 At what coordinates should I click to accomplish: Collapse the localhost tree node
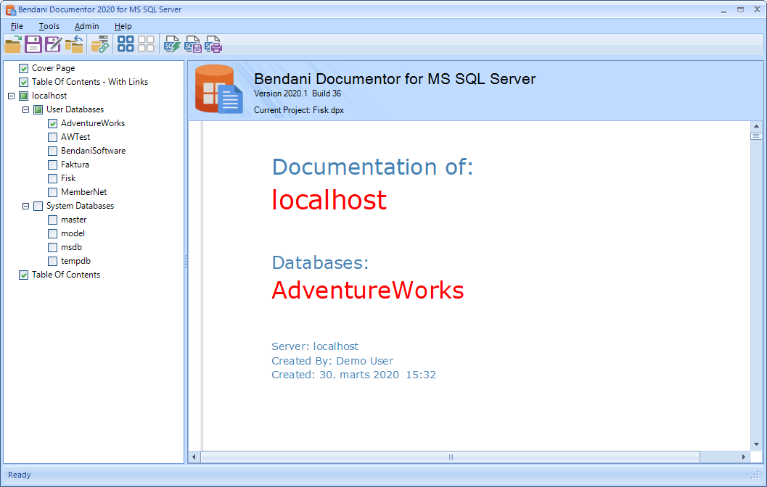pos(12,96)
